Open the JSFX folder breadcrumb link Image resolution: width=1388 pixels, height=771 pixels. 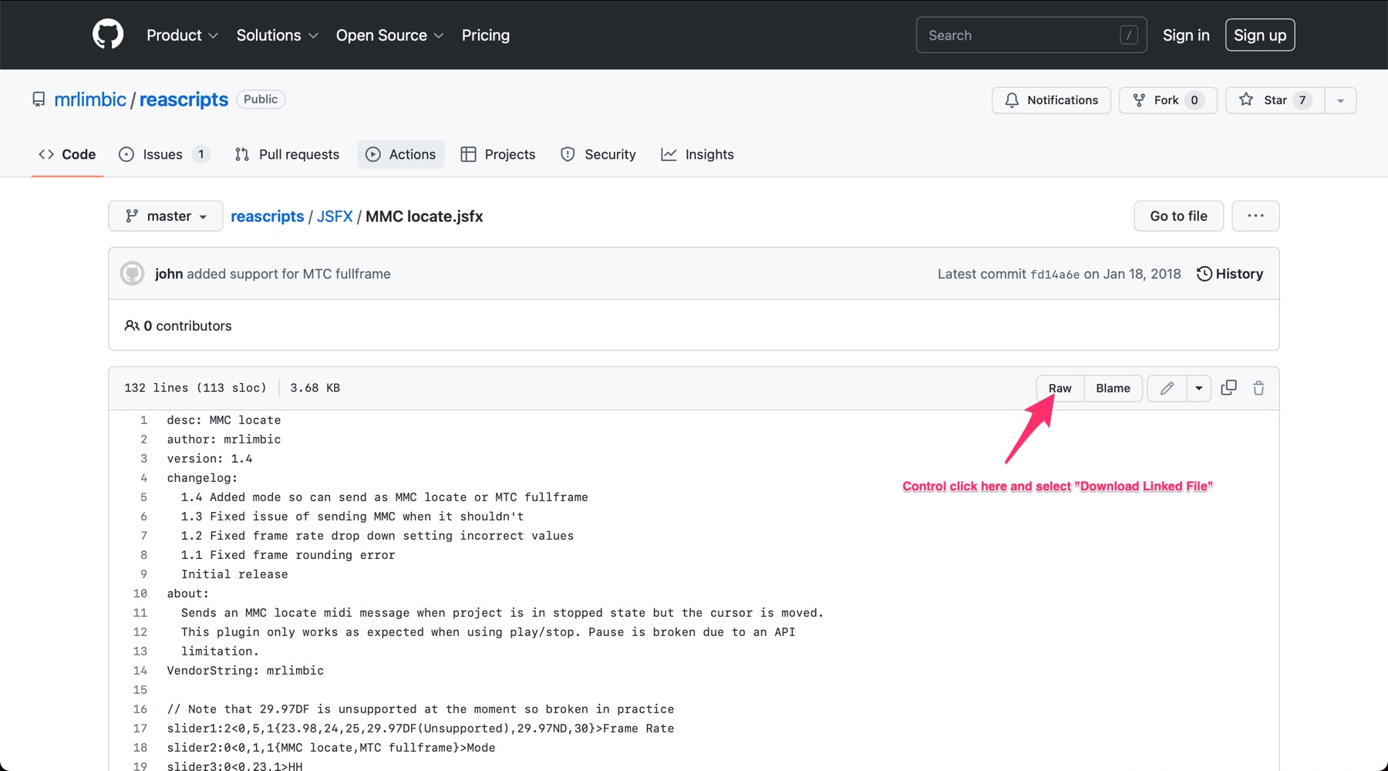point(335,217)
